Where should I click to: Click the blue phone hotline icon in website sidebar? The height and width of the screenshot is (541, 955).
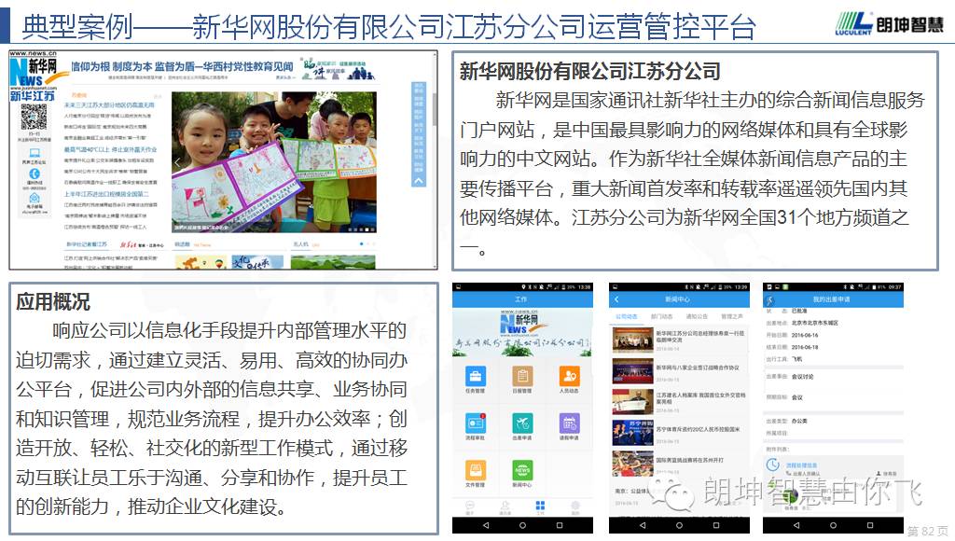35,173
